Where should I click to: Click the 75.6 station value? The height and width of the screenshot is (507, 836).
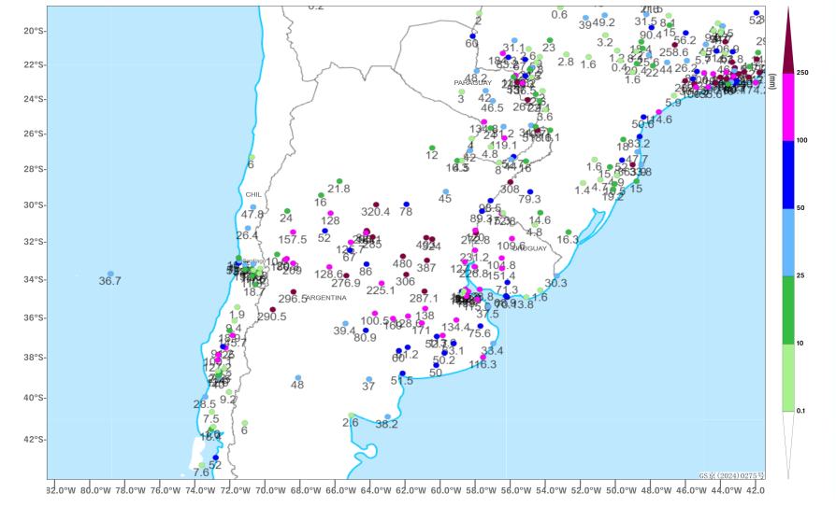480,334
